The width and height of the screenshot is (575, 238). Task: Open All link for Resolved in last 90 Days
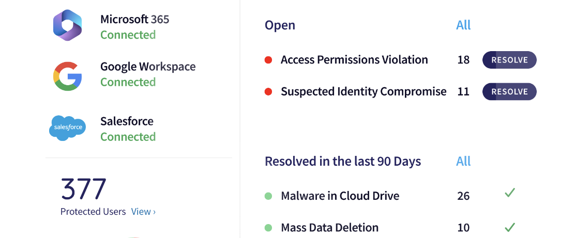coord(463,162)
